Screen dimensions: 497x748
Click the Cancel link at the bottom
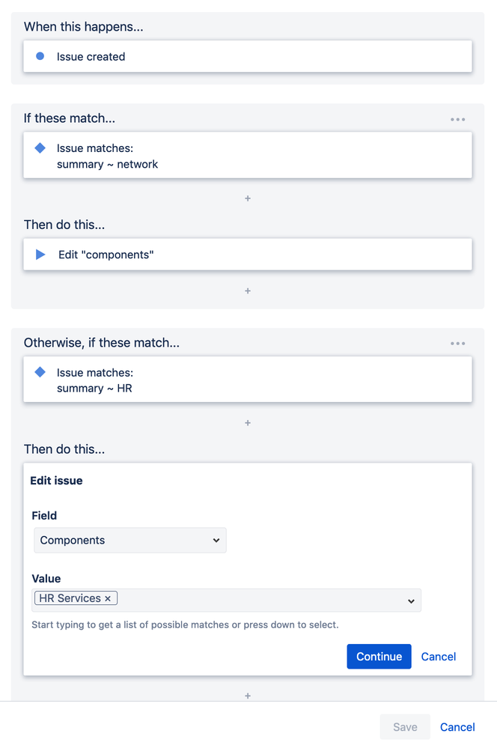457,726
